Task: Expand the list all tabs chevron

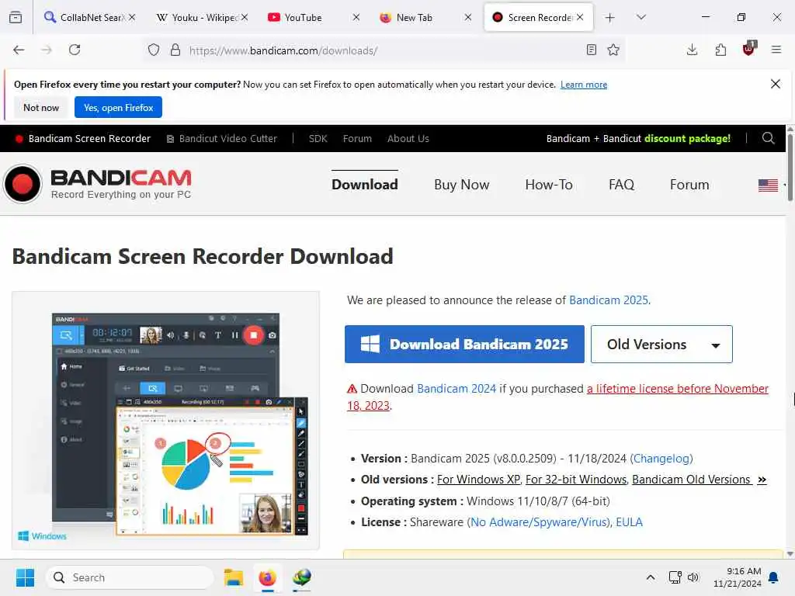Action: tap(641, 17)
